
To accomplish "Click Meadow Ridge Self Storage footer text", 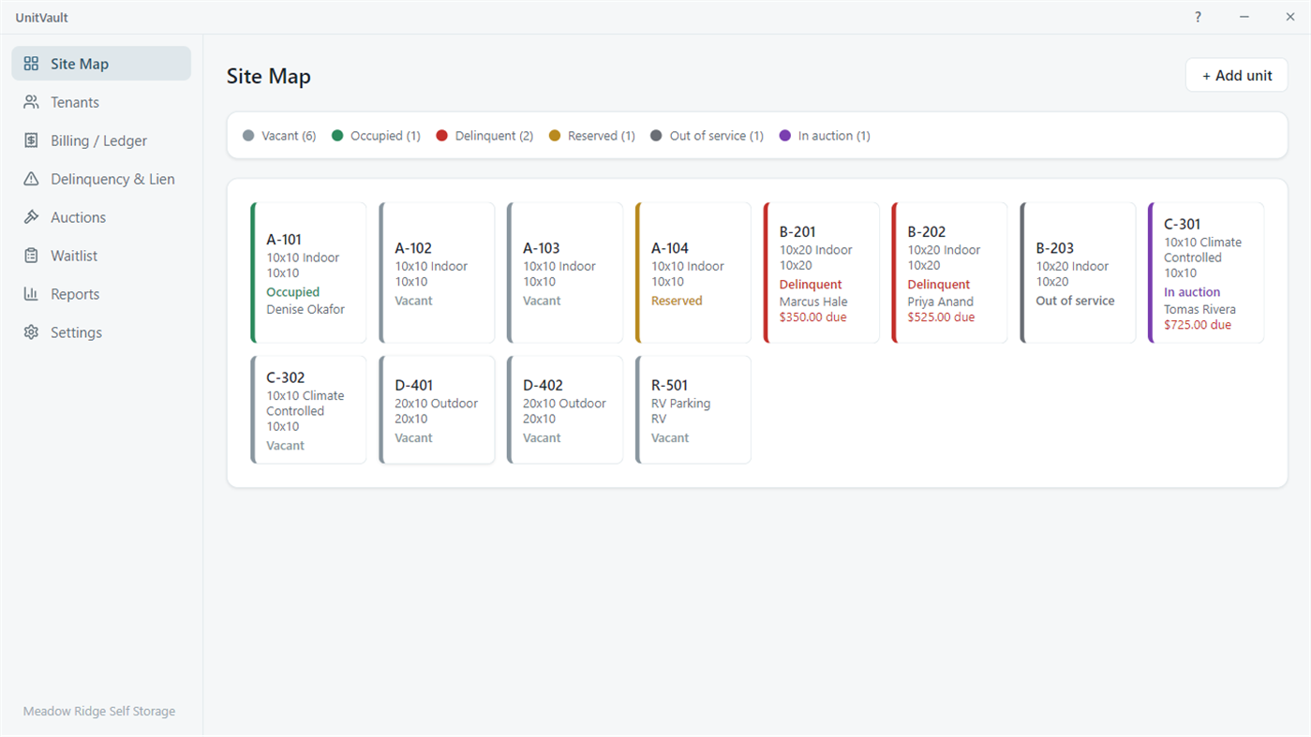I will [99, 711].
